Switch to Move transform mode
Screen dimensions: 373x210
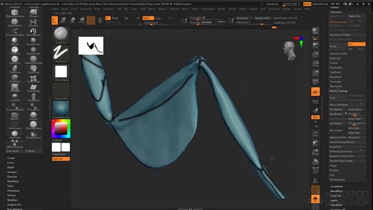64,20
